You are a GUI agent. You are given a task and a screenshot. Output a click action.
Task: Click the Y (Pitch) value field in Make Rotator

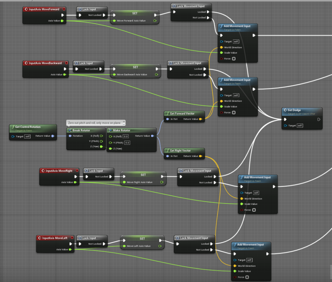point(127,143)
